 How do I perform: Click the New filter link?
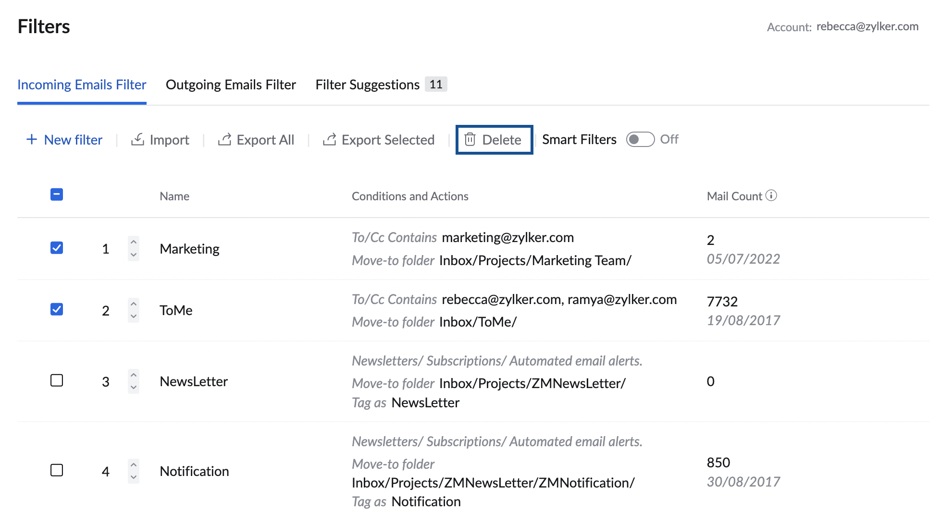73,139
